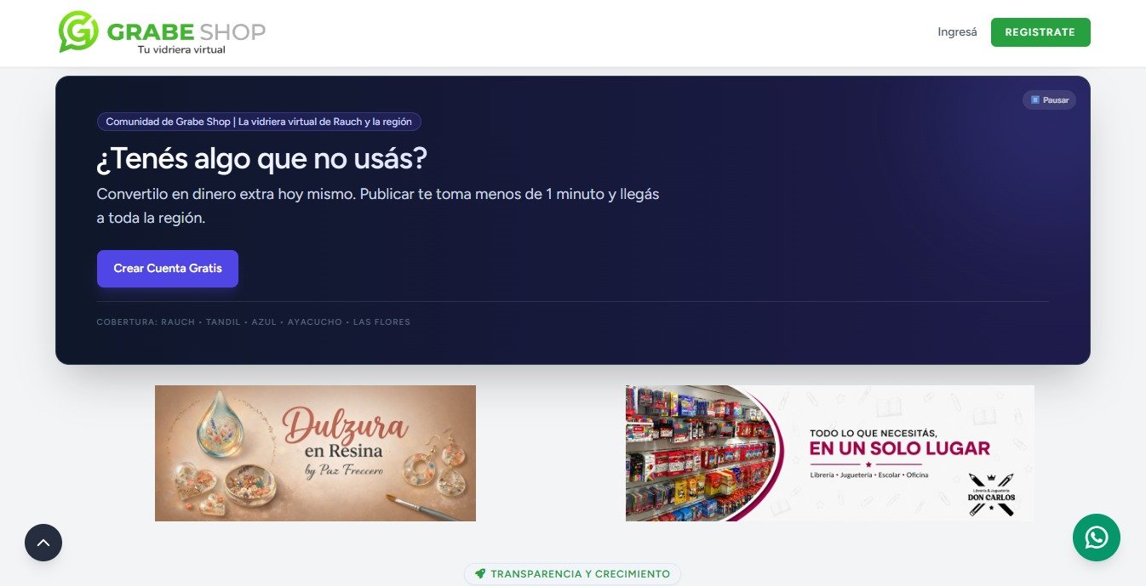This screenshot has height=586, width=1146.
Task: Open the Ingresá login link
Action: (957, 32)
